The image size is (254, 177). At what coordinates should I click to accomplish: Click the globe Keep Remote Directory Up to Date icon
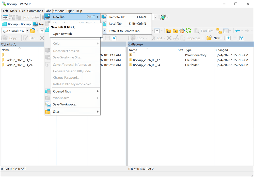163,17
